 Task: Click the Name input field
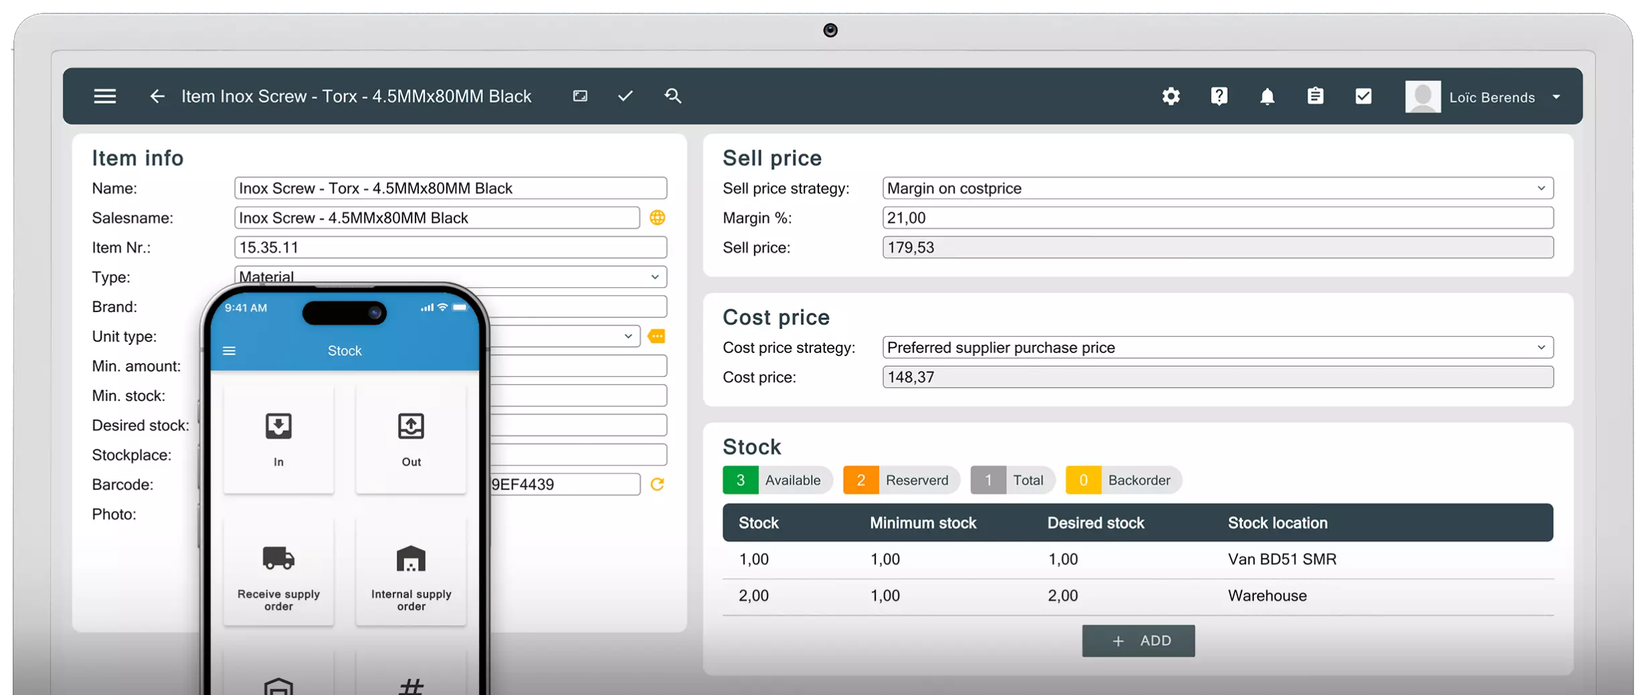pyautogui.click(x=450, y=188)
